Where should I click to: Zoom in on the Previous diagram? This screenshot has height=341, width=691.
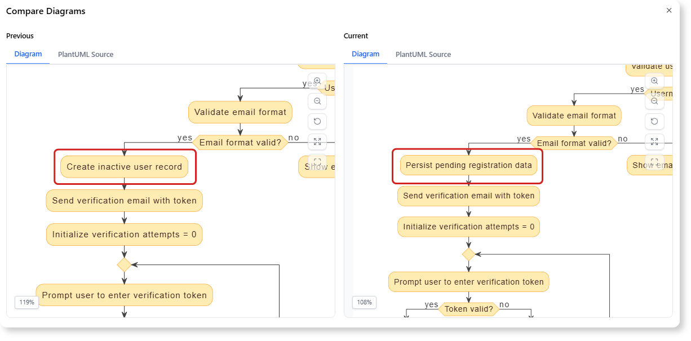317,81
